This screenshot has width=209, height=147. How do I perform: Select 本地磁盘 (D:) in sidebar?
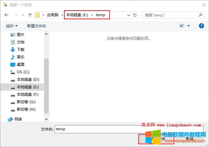coord(28,79)
